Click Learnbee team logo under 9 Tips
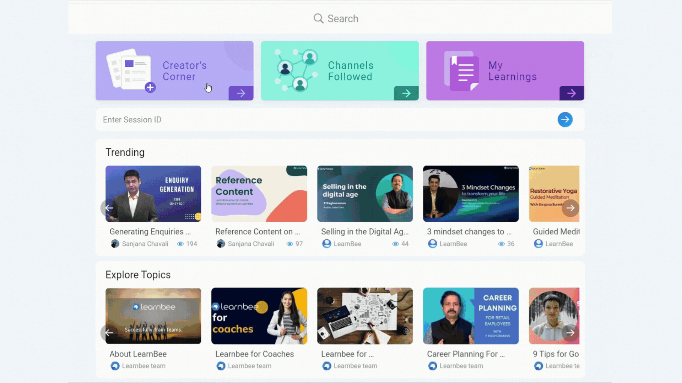 coord(538,366)
